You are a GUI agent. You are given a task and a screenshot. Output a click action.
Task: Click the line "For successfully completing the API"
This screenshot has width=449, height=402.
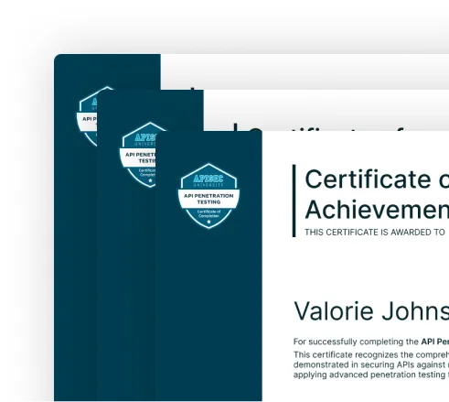click(x=371, y=342)
